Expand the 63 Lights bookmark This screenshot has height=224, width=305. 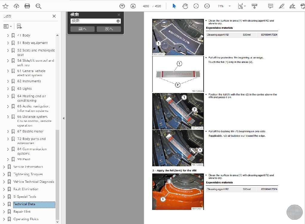tap(8, 89)
